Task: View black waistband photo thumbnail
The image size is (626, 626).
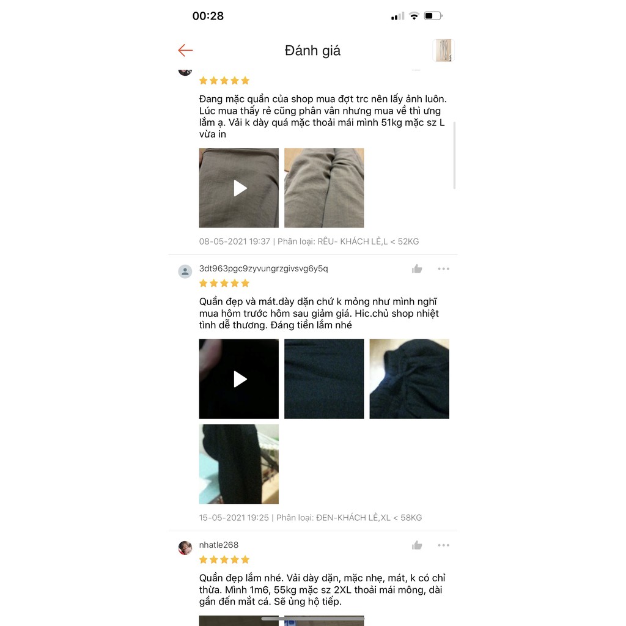Action: pos(409,379)
